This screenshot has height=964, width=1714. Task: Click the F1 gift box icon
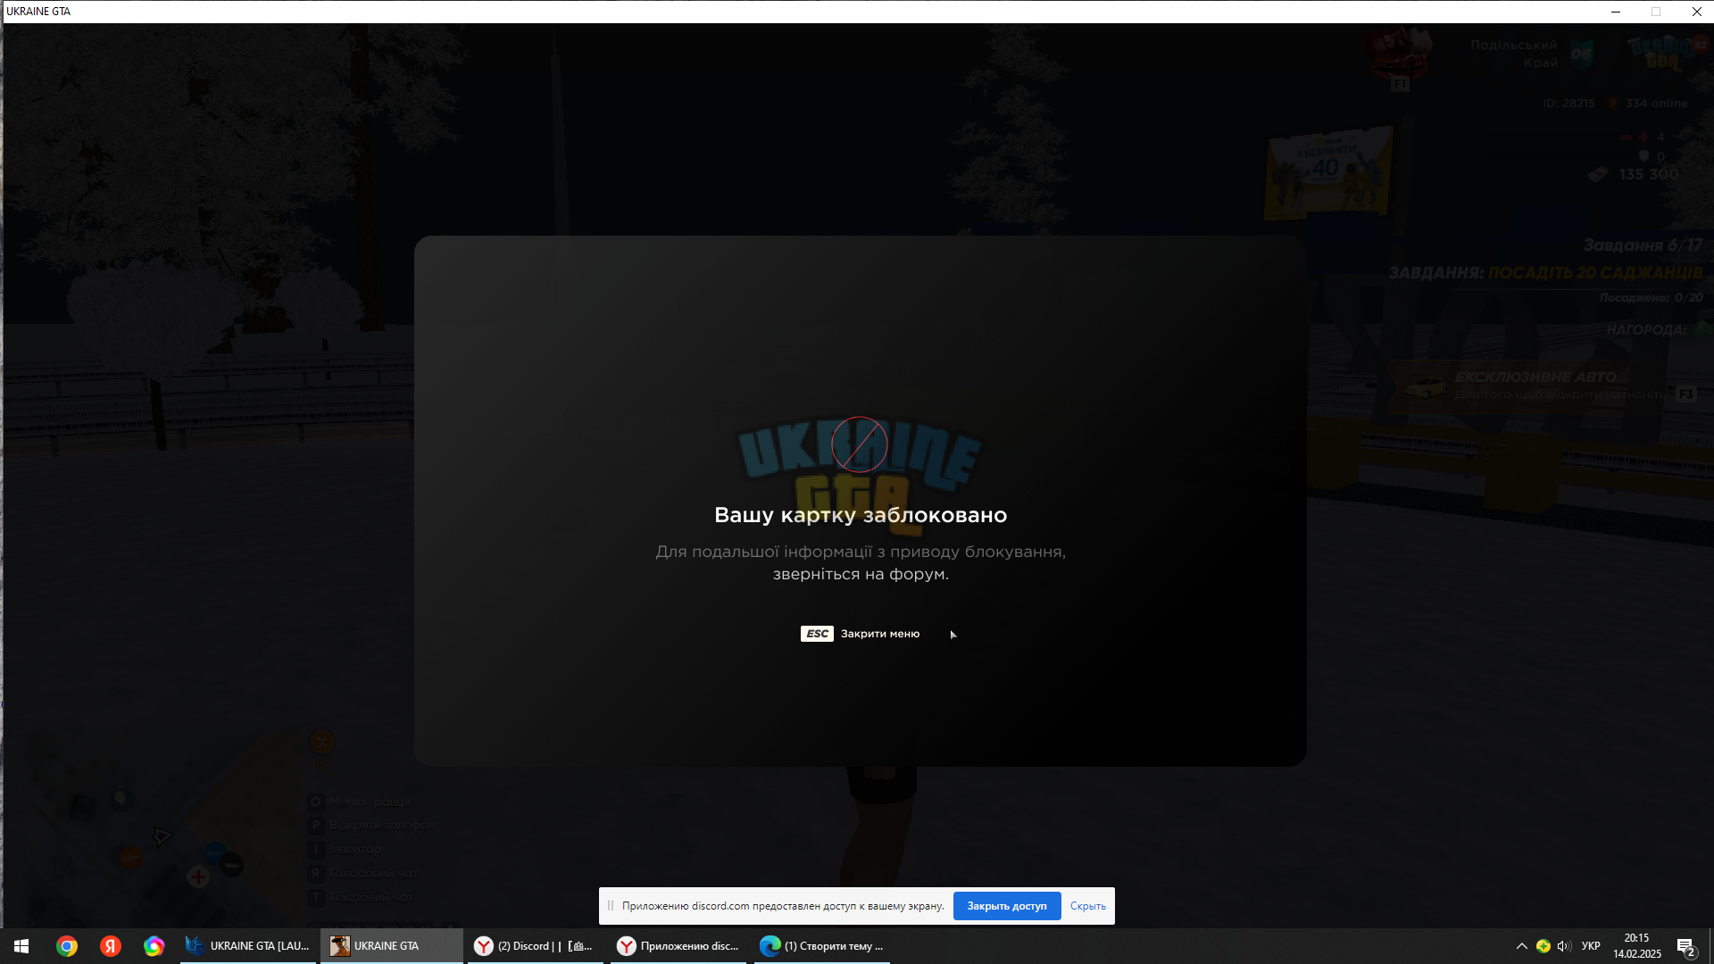(x=1399, y=59)
